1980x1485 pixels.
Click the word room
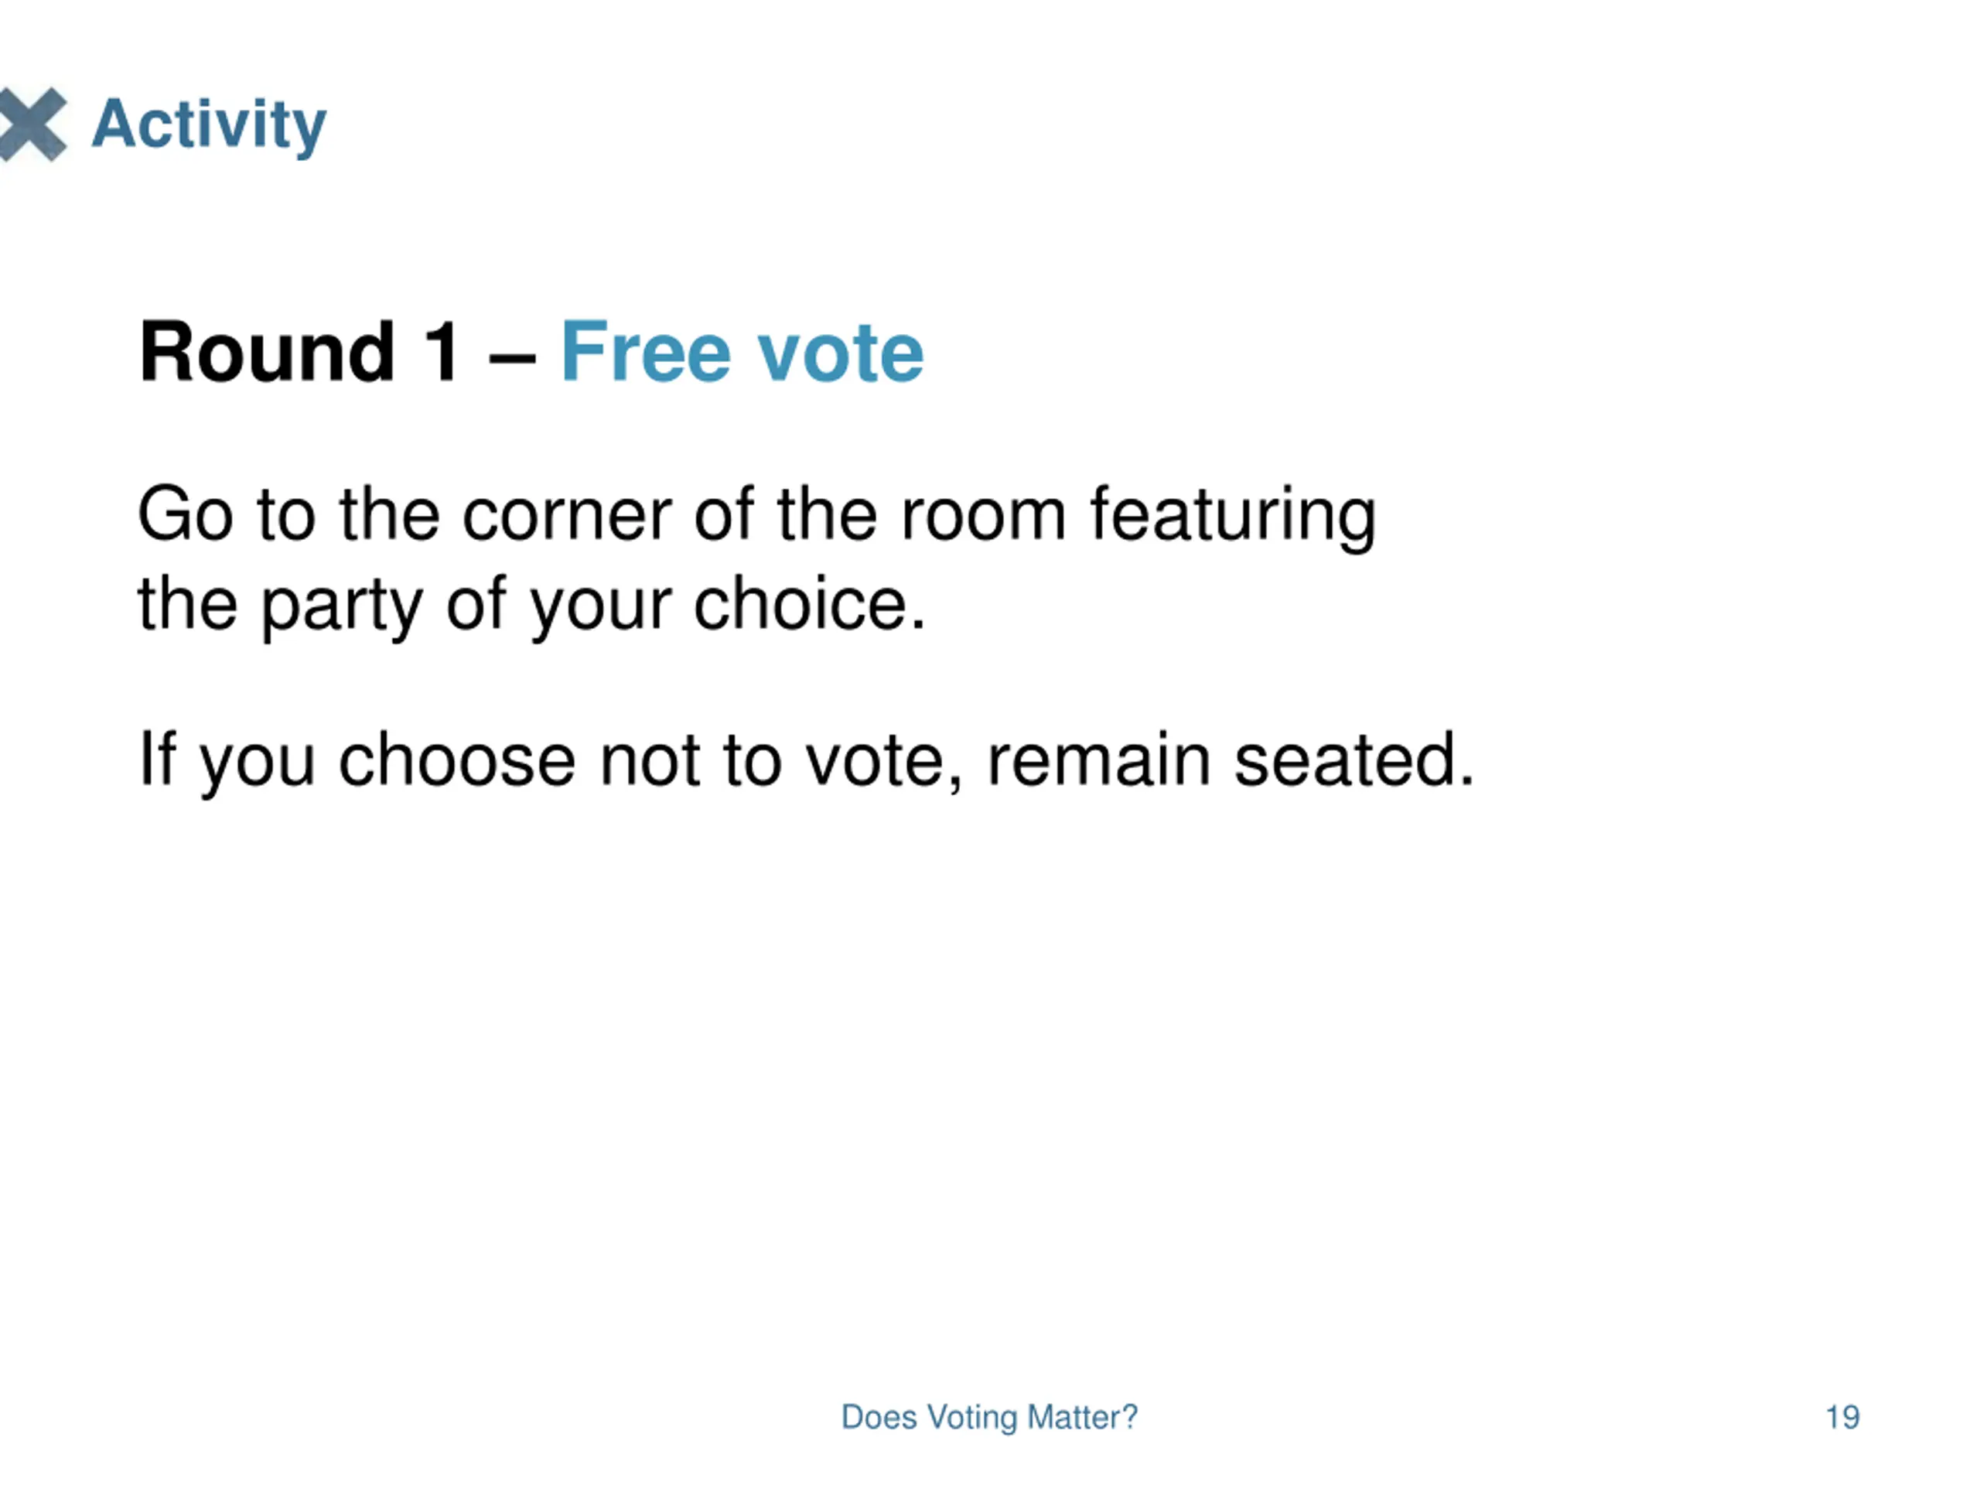[983, 517]
